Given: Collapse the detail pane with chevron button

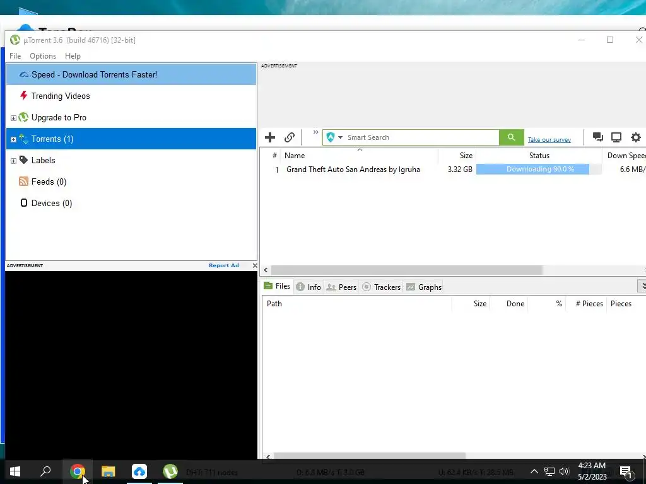Looking at the screenshot, I should pos(642,285).
